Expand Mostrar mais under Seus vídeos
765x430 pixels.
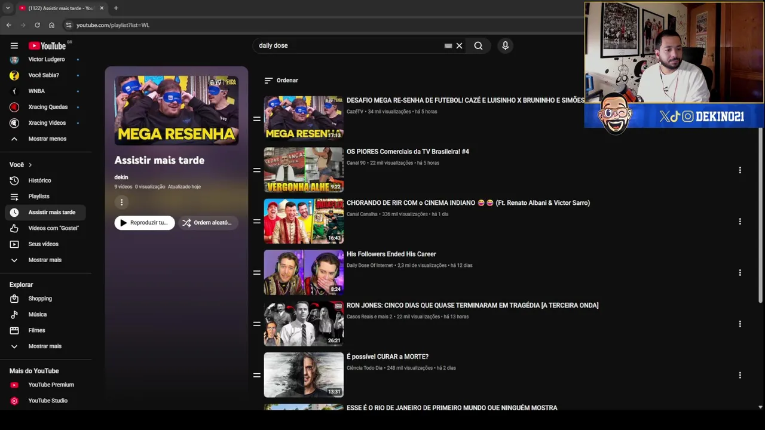coord(45,260)
